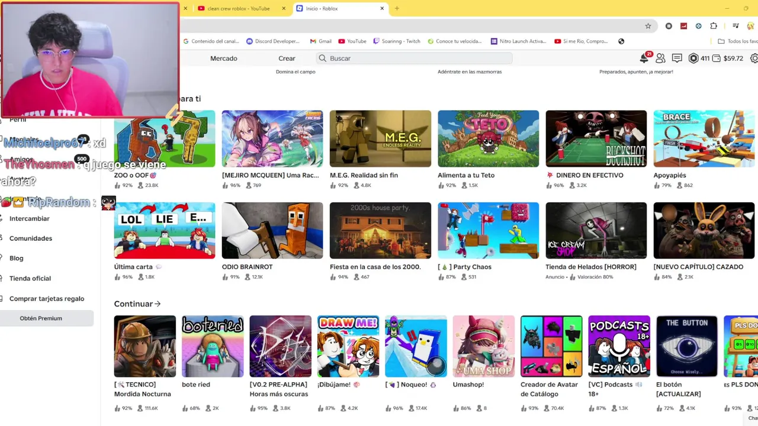The width and height of the screenshot is (758, 426).
Task: Open the 2000s house party thumbnail
Action: [x=380, y=231]
